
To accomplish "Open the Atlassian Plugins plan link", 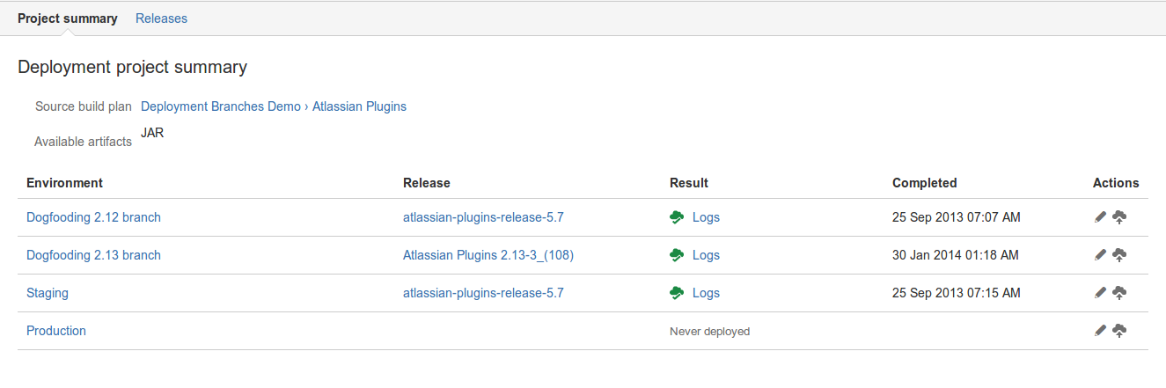I will tap(359, 106).
